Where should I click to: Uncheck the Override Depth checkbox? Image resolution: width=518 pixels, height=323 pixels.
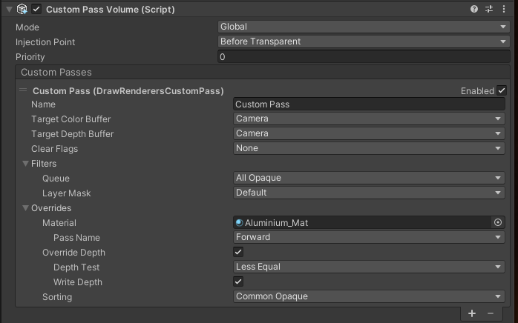click(x=238, y=252)
